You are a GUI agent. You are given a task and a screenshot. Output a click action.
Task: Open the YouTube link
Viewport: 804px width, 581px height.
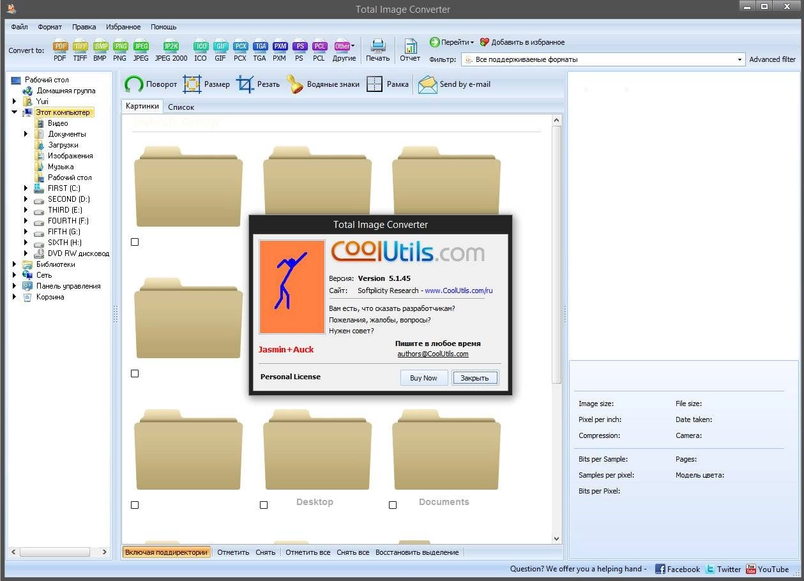coord(767,569)
